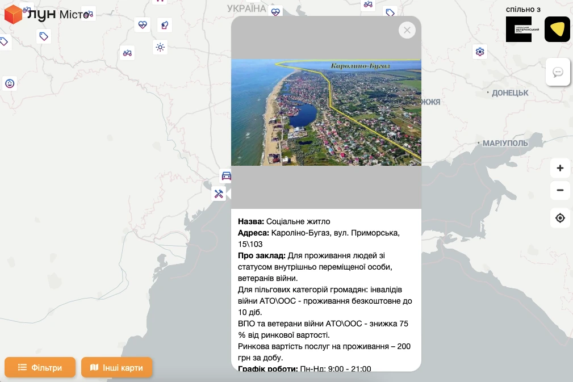Select the smiley face map marker

(x=10, y=83)
